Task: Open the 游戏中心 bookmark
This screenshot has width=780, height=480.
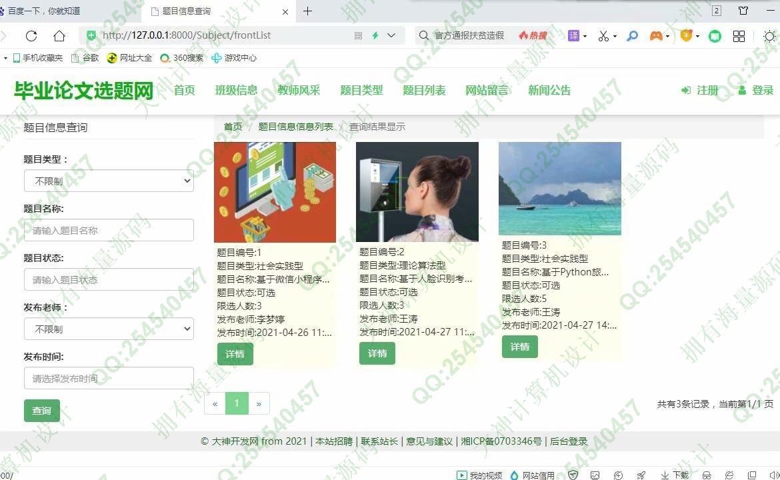Action: (234, 58)
